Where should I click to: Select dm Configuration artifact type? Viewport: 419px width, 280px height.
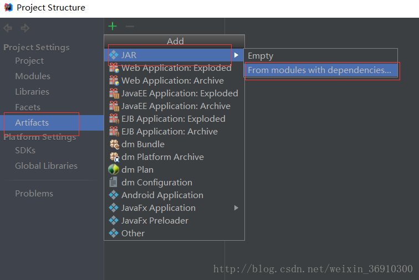[x=174, y=182]
